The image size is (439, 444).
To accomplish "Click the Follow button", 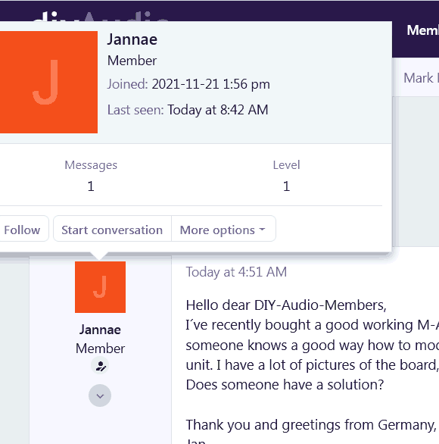I will pyautogui.click(x=22, y=230).
